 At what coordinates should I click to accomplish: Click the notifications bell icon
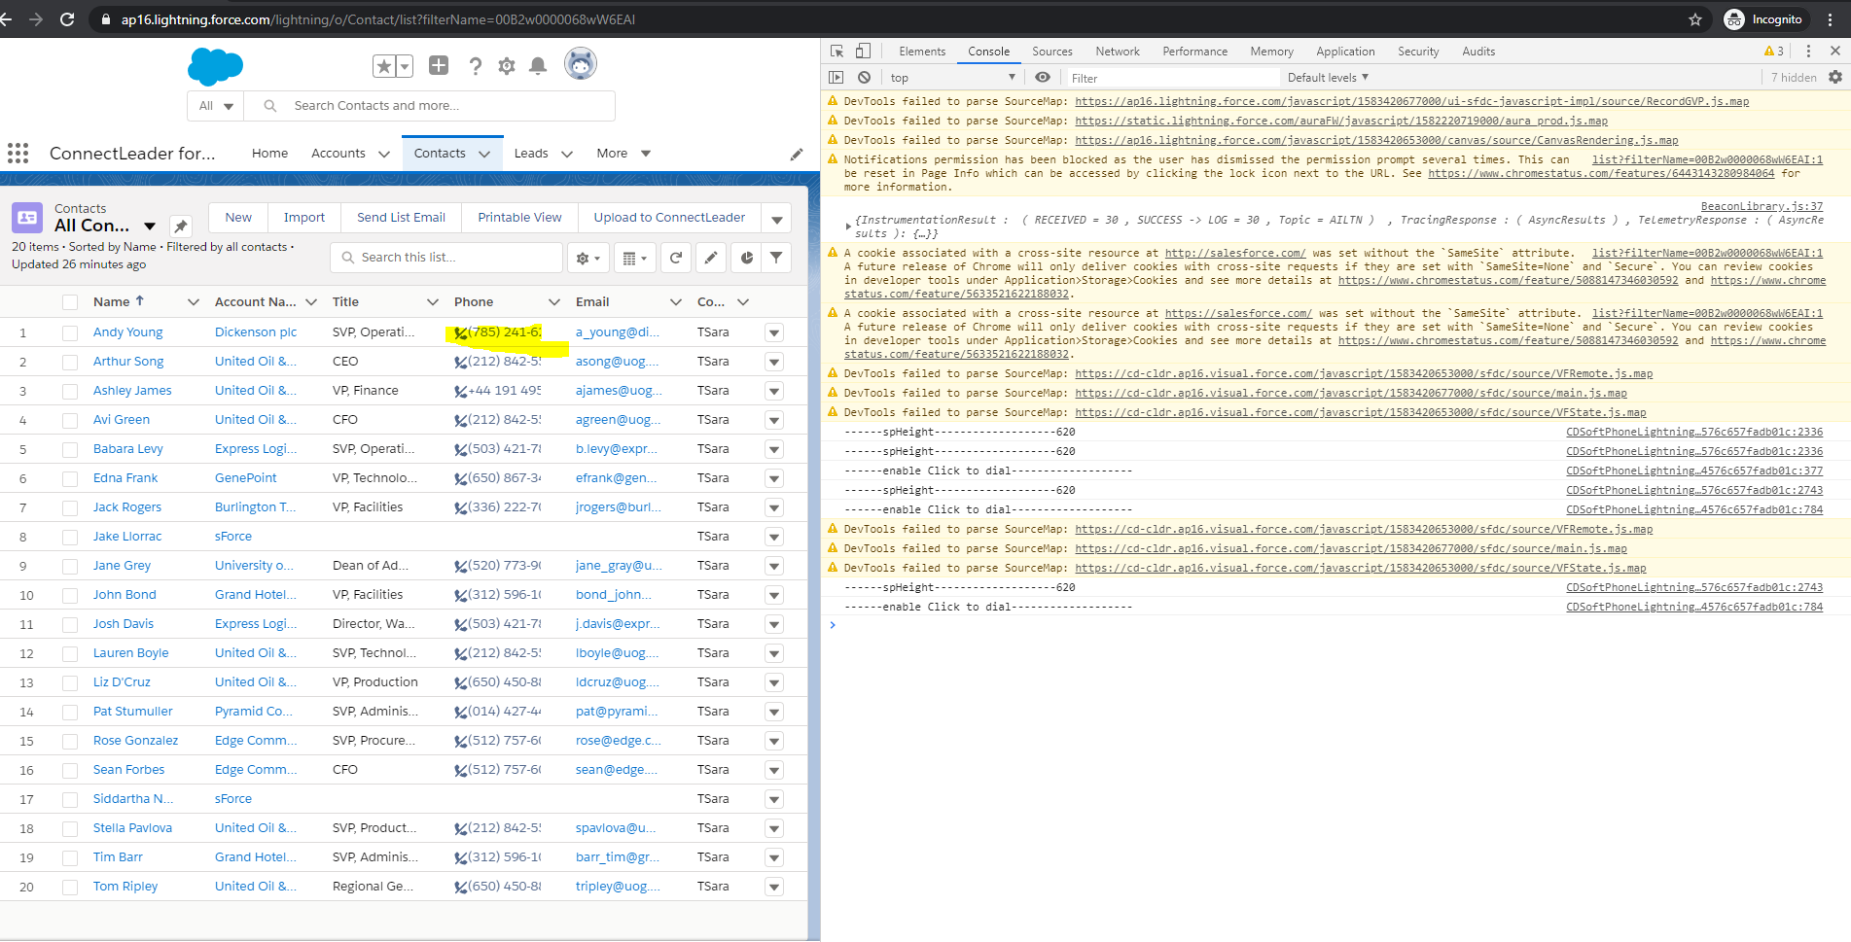click(x=537, y=66)
